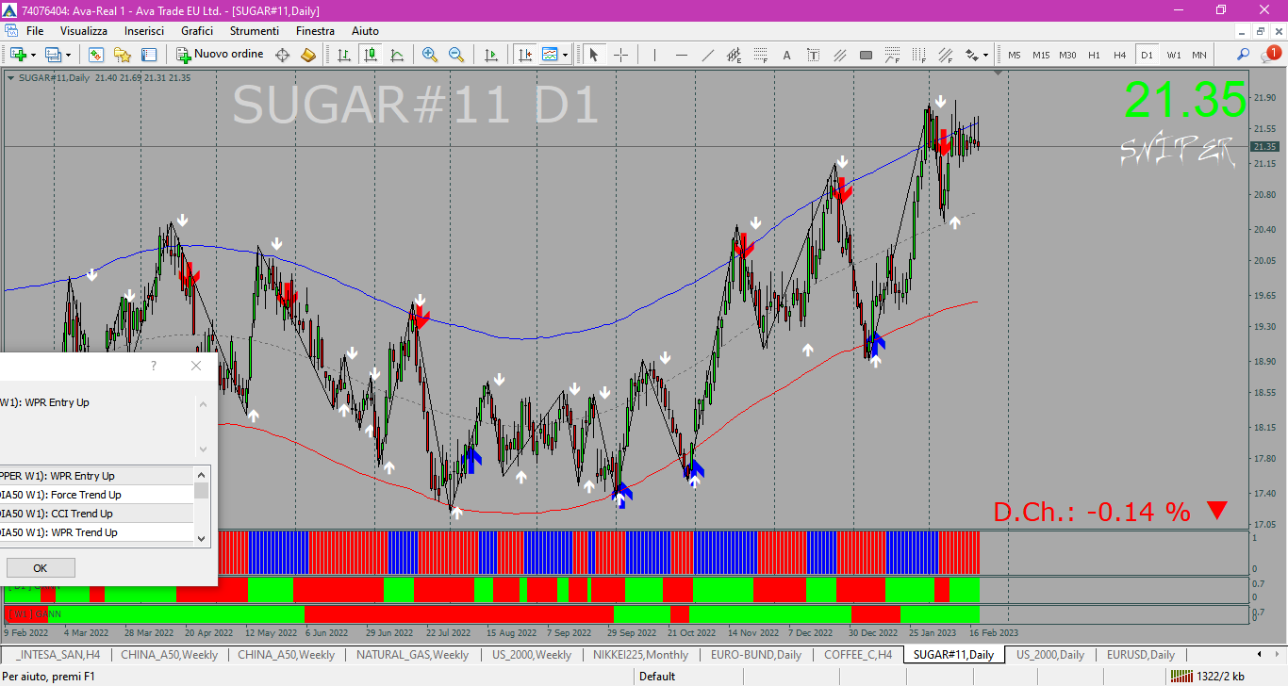Open the File menu
The width and height of the screenshot is (1288, 686).
(35, 31)
